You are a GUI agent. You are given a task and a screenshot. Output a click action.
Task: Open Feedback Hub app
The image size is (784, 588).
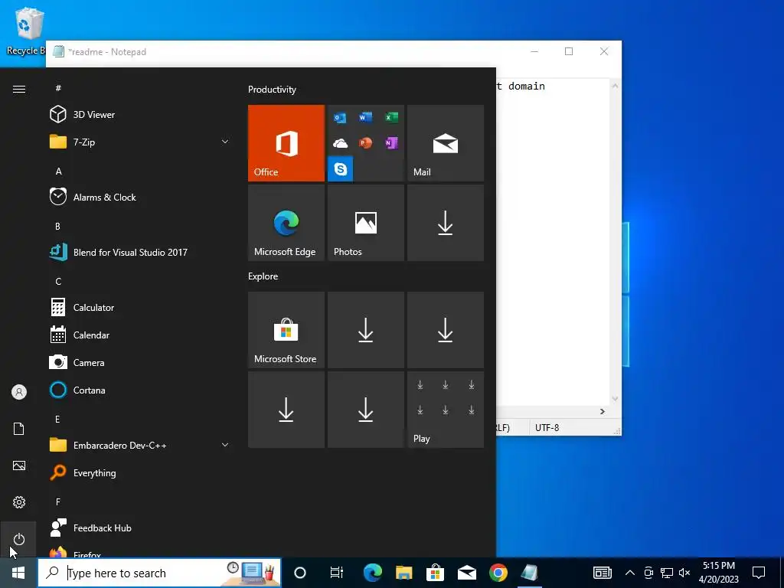click(x=140, y=528)
